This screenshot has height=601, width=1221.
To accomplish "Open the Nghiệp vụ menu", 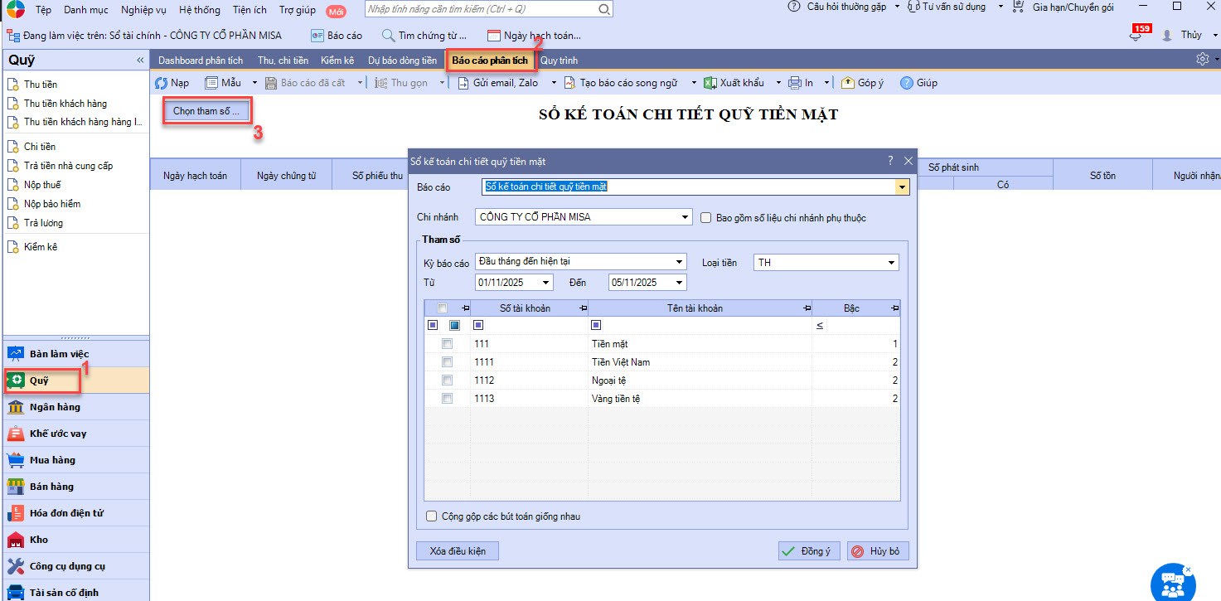I will tap(143, 9).
